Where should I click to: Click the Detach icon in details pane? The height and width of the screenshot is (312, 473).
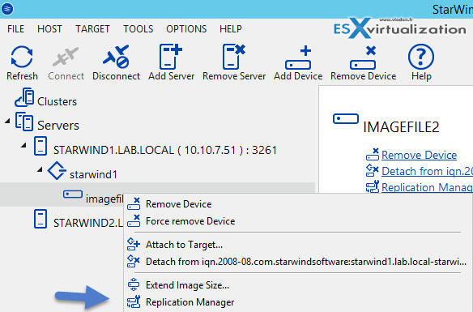373,170
